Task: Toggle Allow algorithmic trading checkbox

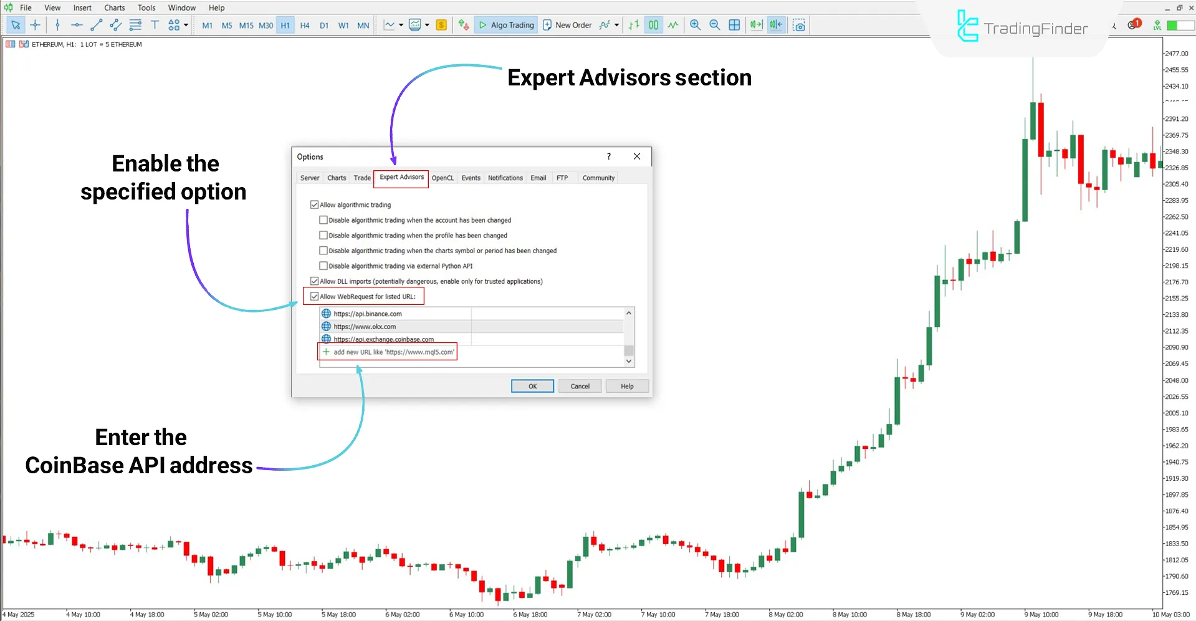Action: click(x=314, y=205)
